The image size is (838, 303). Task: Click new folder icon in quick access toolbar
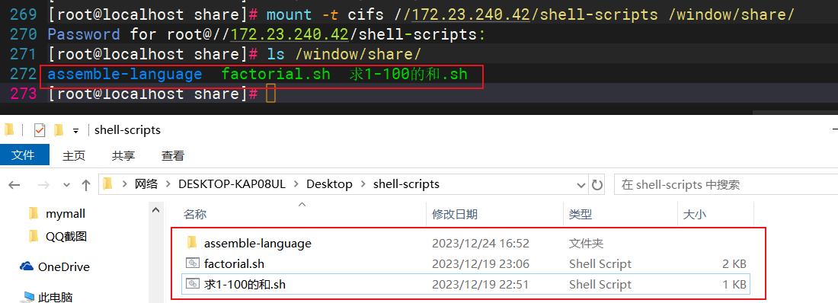pyautogui.click(x=59, y=130)
